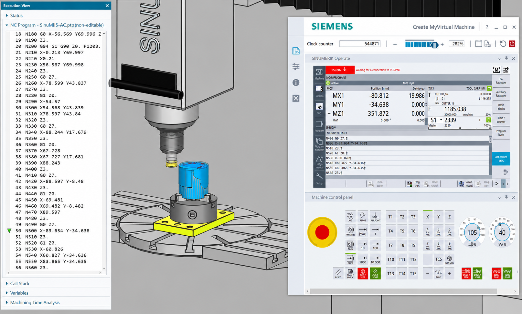522x314 pixels.
Task: Toggle Single Block mode
Action: [350, 273]
